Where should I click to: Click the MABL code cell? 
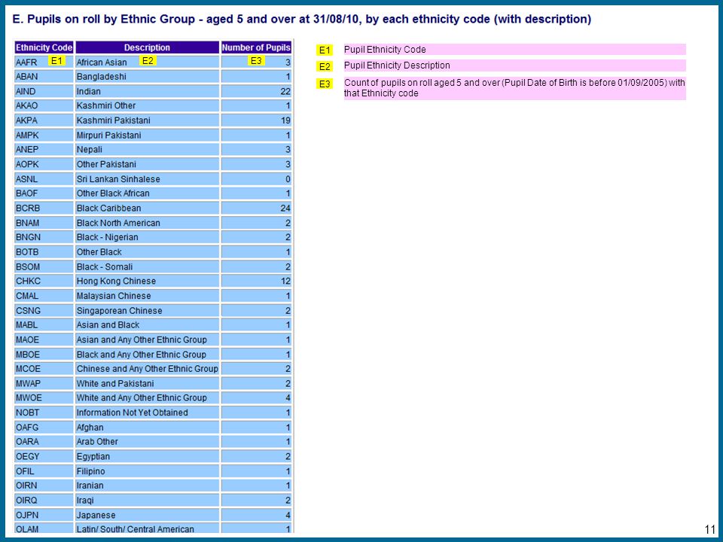point(44,324)
